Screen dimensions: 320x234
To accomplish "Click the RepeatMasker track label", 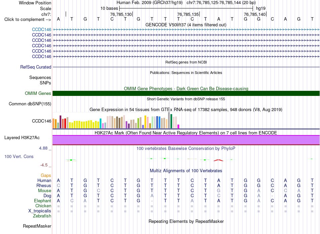I will (37, 226).
